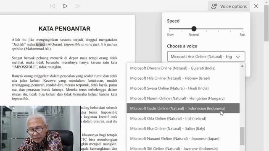Click the Slow end of speed slider
The image size is (269, 151).
click(170, 34)
